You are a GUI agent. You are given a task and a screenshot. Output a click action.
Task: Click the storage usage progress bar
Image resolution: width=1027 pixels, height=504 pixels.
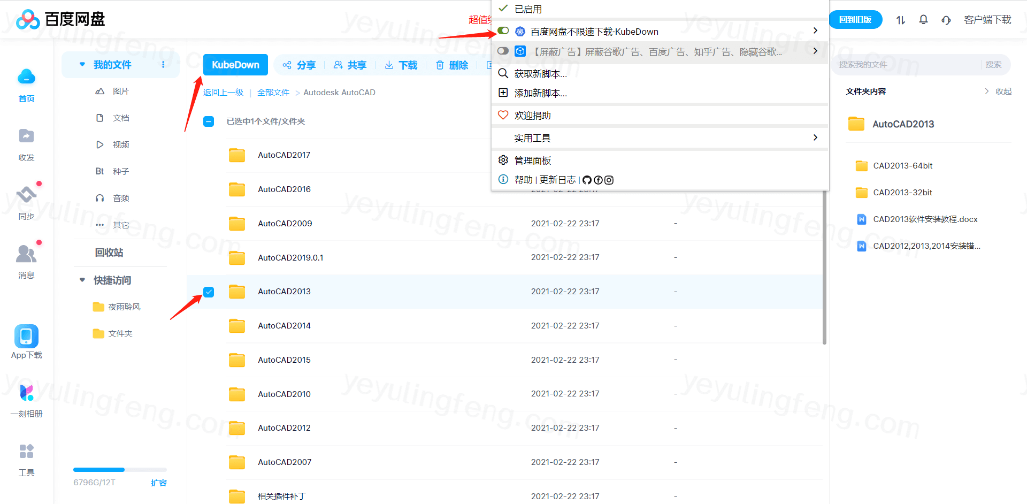pos(120,470)
